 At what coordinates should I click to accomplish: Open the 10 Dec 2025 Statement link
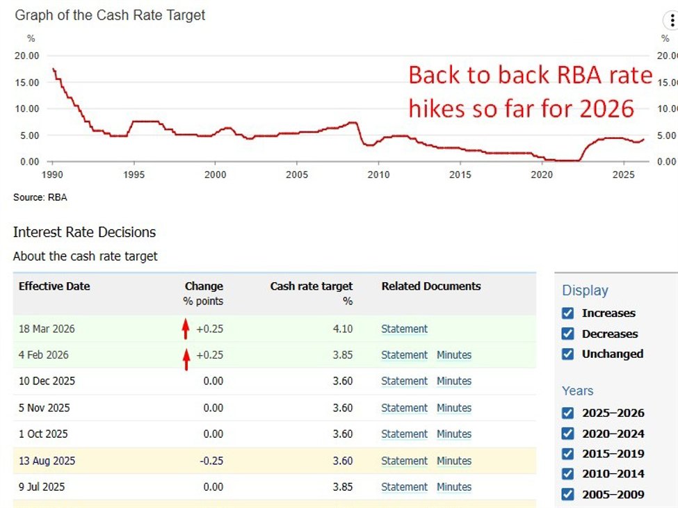[x=404, y=382]
